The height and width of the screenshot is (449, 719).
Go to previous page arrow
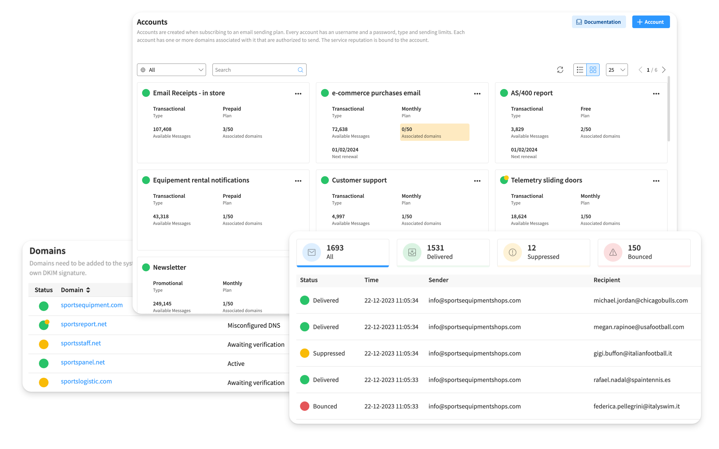click(x=640, y=70)
